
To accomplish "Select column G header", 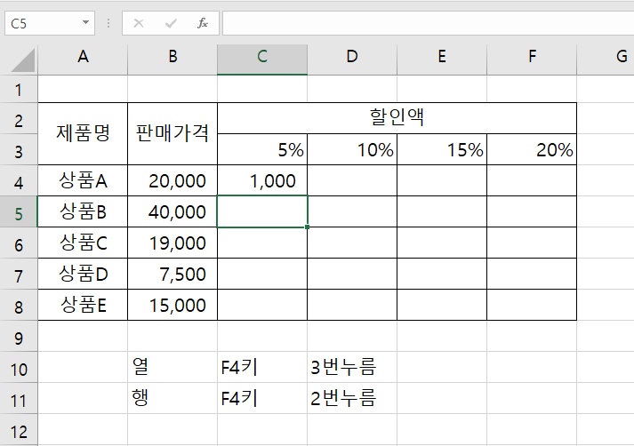I will 606,60.
